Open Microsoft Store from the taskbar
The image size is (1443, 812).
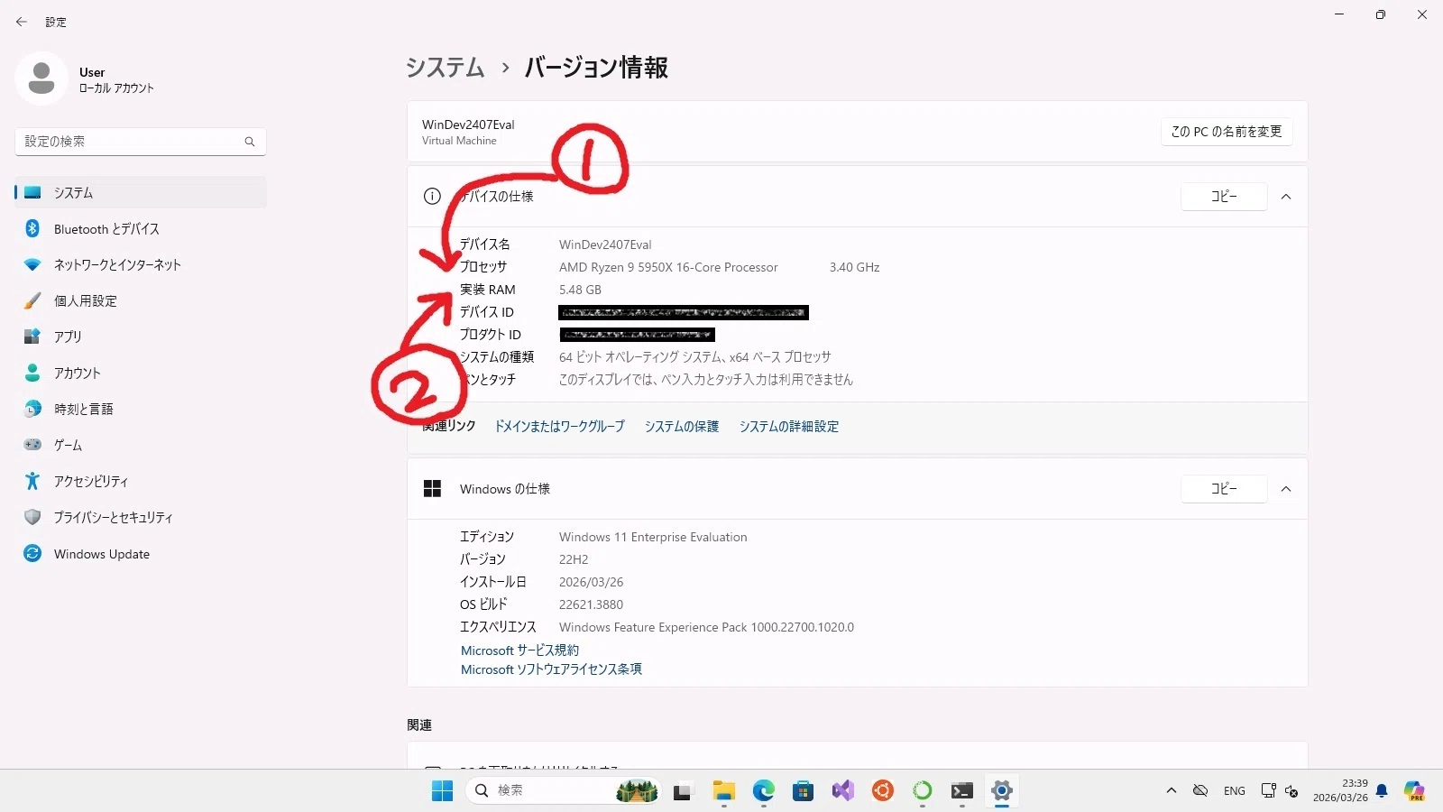coord(804,791)
